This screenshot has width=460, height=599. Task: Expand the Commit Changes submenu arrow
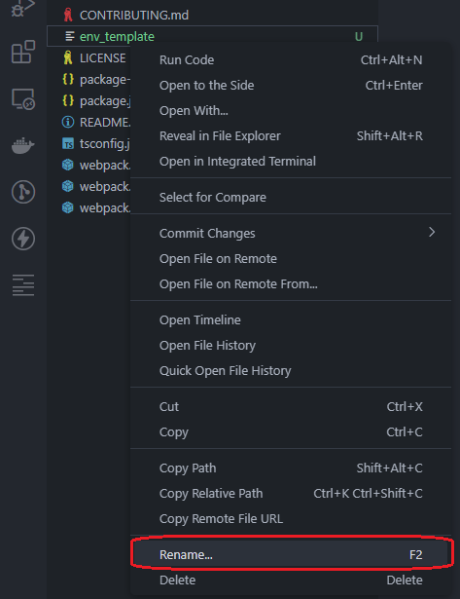point(432,232)
